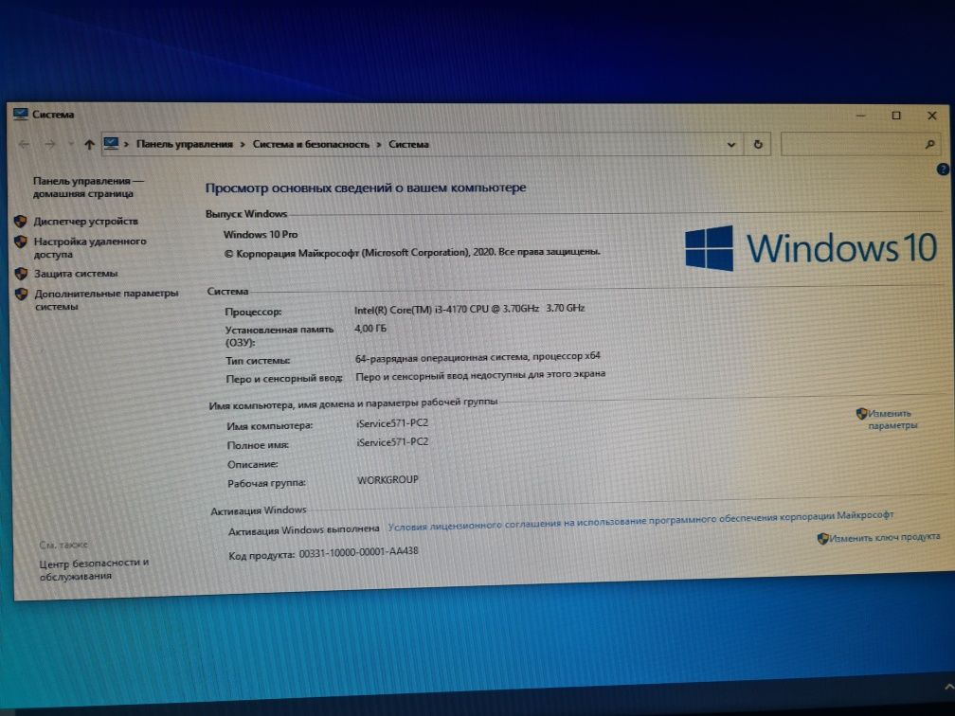The image size is (955, 716).
Task: Go up one level with up arrow
Action: click(x=89, y=144)
